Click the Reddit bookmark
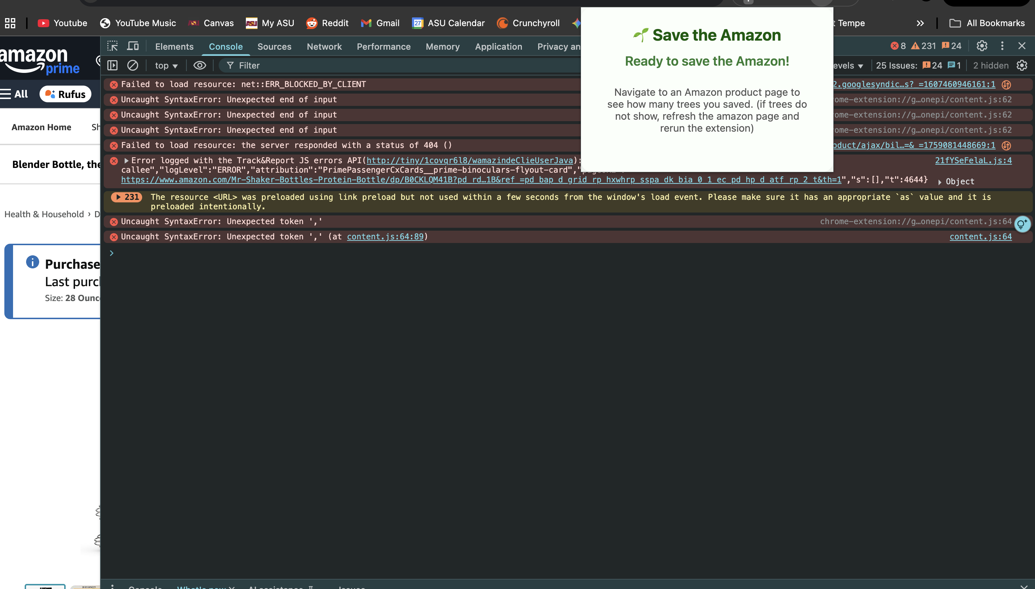Image resolution: width=1035 pixels, height=589 pixels. (327, 23)
